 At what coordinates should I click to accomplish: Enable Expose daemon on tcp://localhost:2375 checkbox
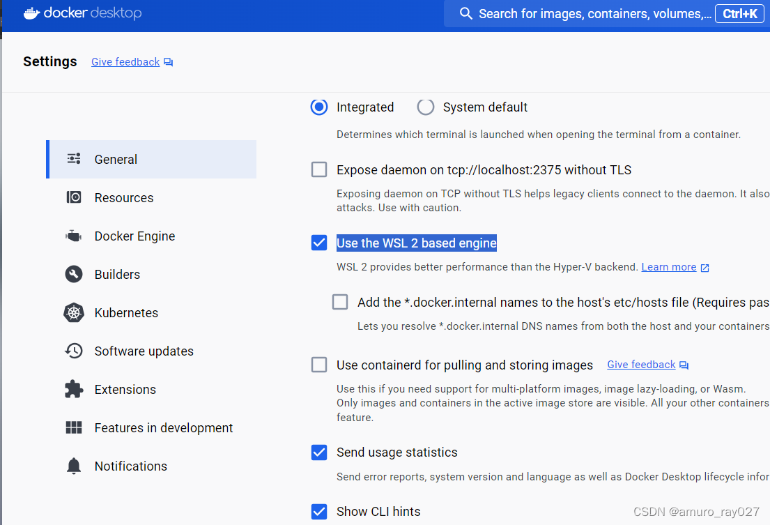319,169
